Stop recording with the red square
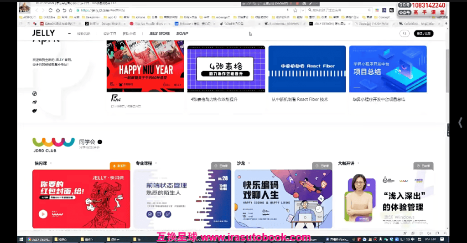 tap(297, 4)
